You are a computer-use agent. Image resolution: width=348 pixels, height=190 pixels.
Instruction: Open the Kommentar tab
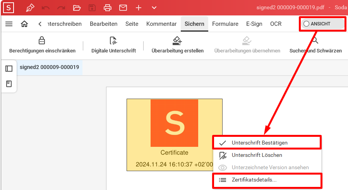(161, 24)
